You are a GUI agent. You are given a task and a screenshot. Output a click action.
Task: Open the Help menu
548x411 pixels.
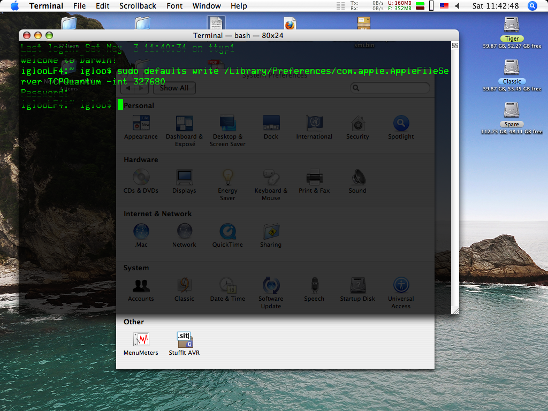(x=239, y=6)
